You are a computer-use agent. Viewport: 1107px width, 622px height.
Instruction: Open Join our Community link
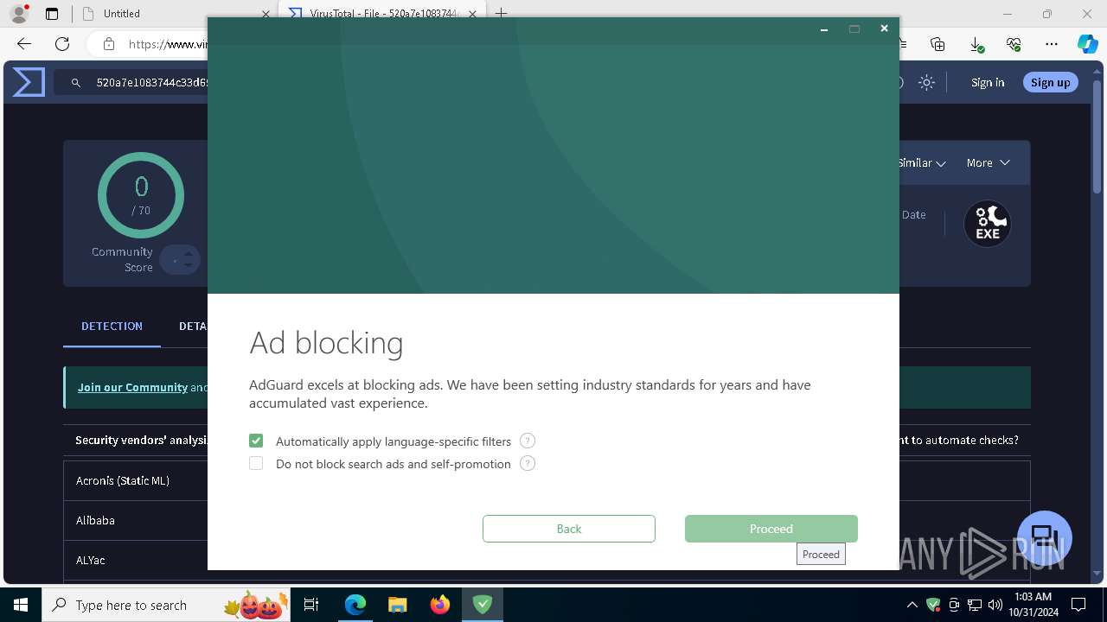coord(132,387)
